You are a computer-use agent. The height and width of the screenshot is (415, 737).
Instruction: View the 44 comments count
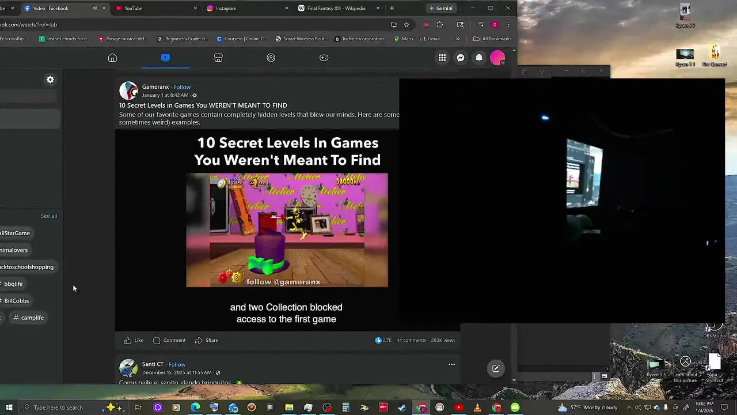[x=411, y=340]
